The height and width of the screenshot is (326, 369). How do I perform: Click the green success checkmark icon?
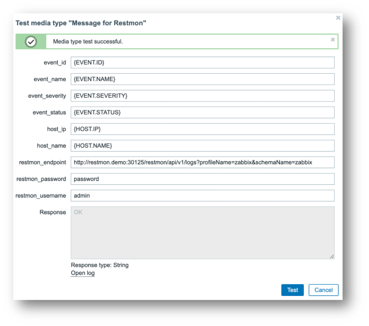(x=31, y=42)
